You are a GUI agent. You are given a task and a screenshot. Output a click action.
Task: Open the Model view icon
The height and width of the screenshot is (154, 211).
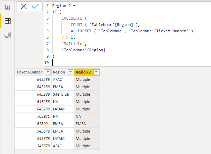8,35
